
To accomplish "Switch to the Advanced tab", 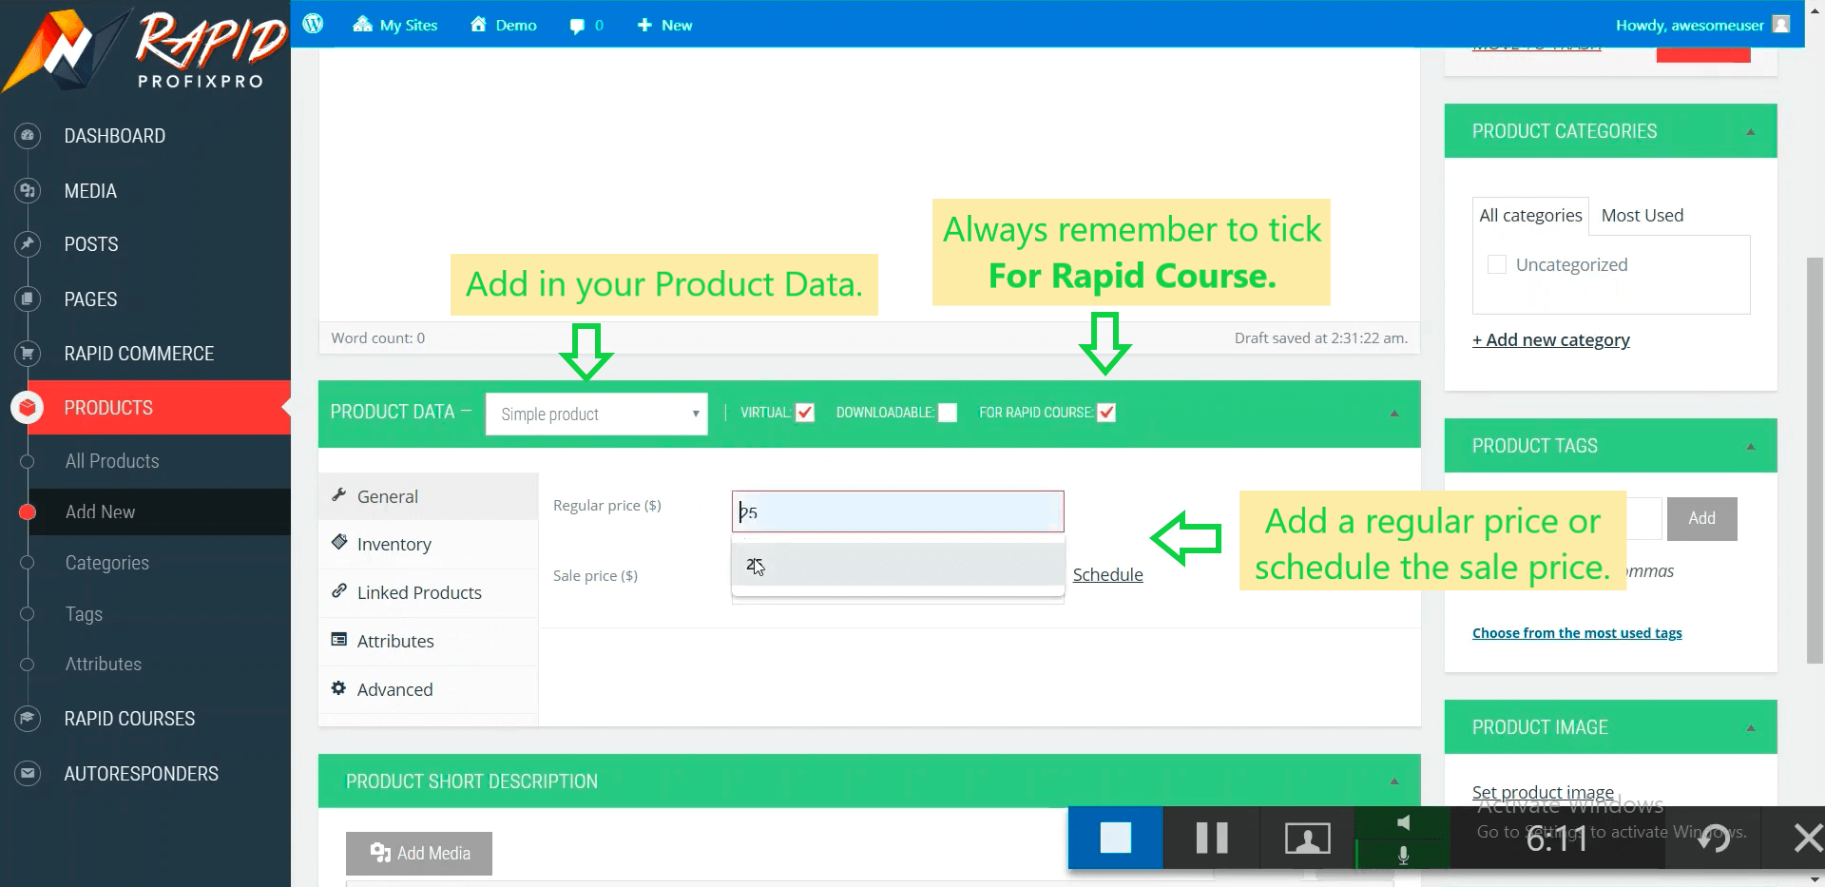I will point(428,689).
